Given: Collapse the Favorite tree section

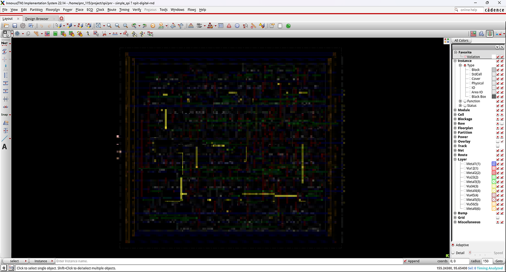Looking at the screenshot, I should (455, 52).
